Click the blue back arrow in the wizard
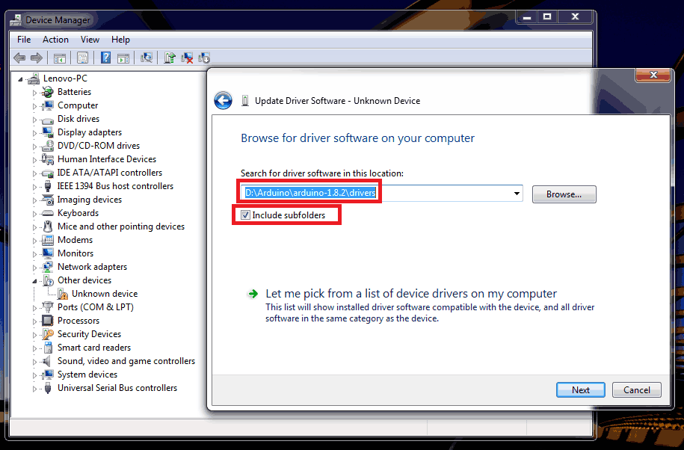The height and width of the screenshot is (450, 684). 223,99
